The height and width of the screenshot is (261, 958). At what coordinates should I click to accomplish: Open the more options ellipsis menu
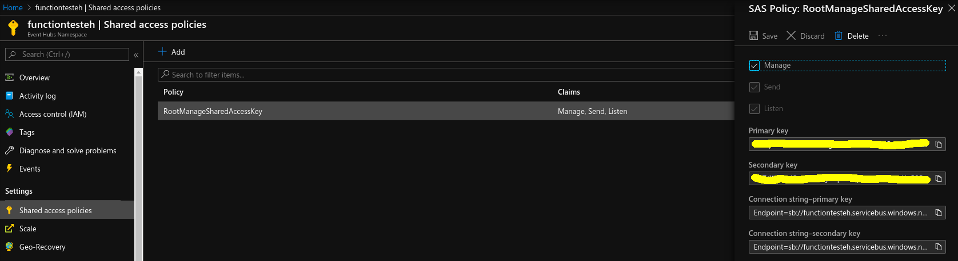(883, 35)
